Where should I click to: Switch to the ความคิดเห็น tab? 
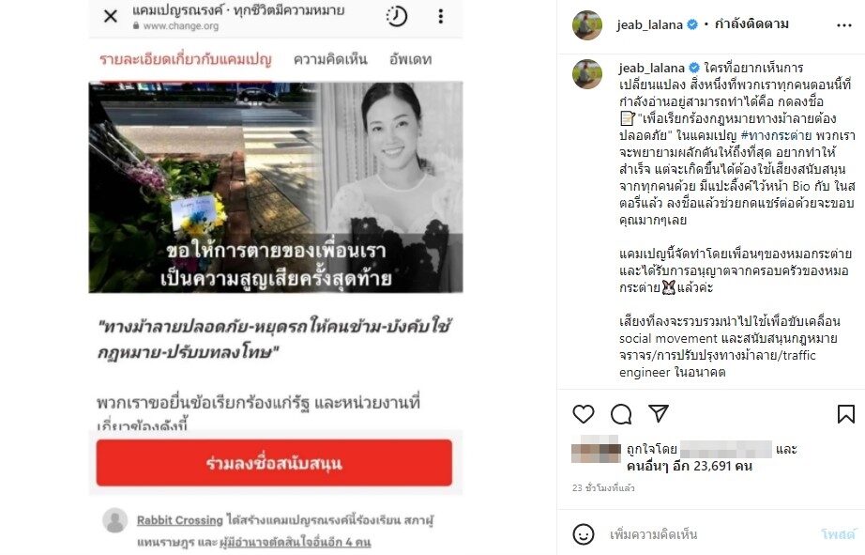coord(330,59)
